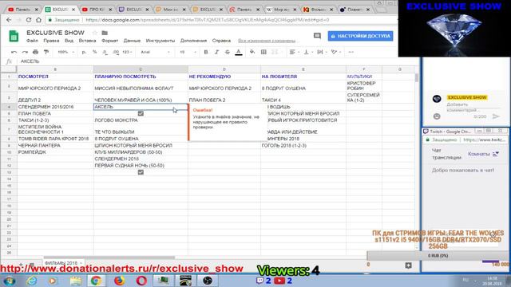The height and width of the screenshot is (287, 511).
Task: Open the Вставка menu
Action: tap(87, 41)
